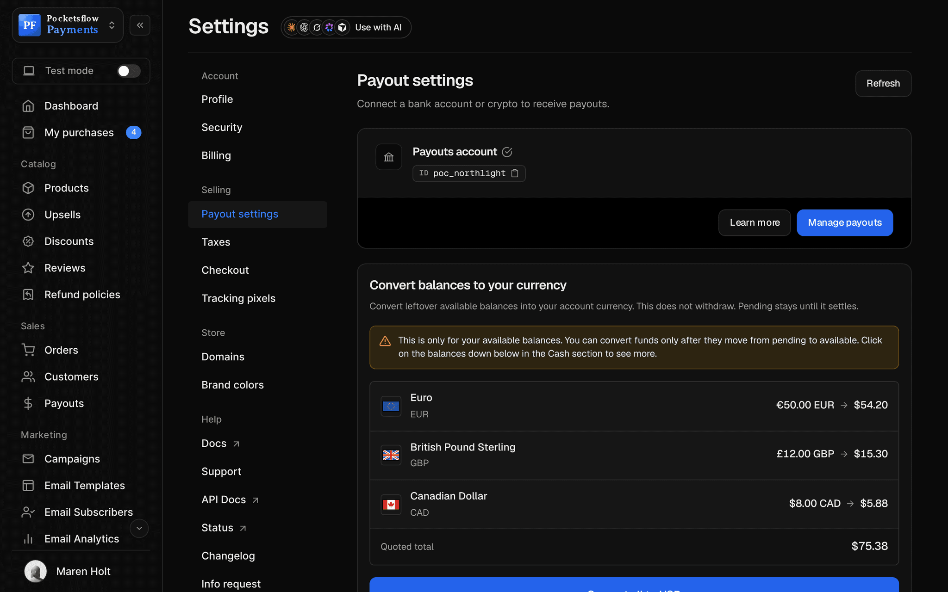Click the Orders cart icon
Viewport: 948px width, 592px height.
tap(28, 350)
